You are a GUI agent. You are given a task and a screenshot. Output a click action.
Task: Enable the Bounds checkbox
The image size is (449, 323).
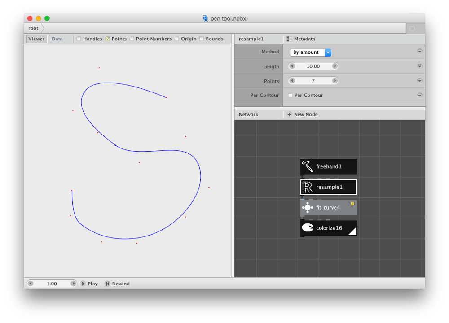[202, 39]
